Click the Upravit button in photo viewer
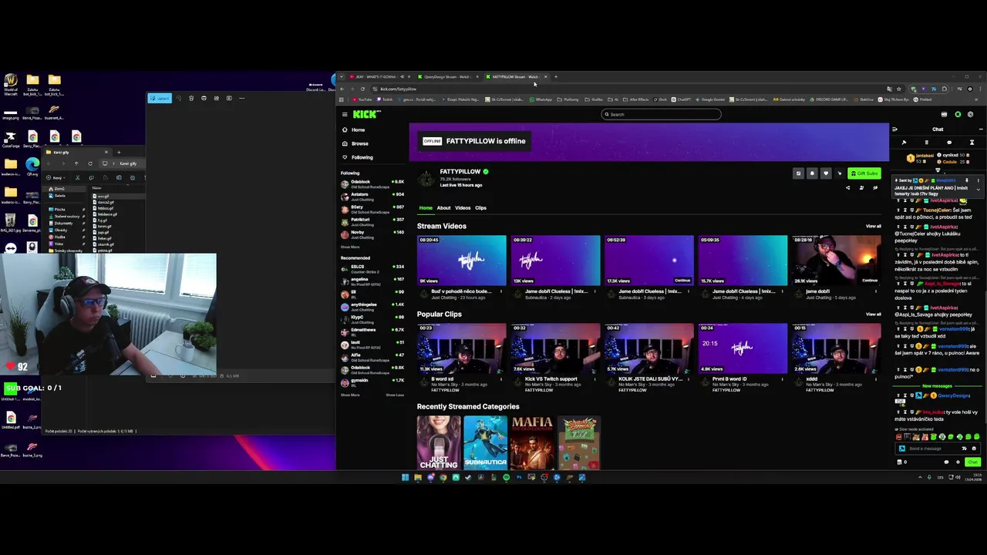Image resolution: width=987 pixels, height=555 pixels. pos(160,98)
